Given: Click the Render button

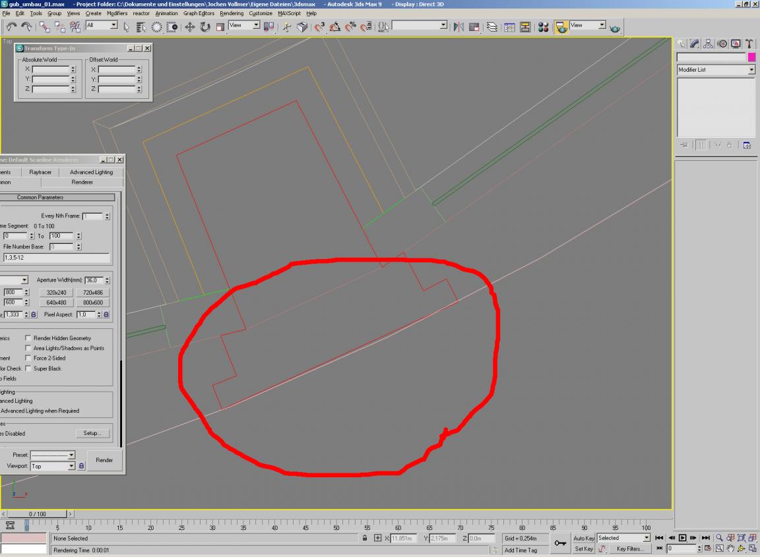Looking at the screenshot, I should [104, 460].
